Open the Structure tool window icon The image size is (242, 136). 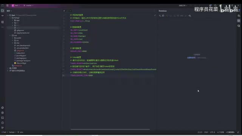(x=3, y=22)
